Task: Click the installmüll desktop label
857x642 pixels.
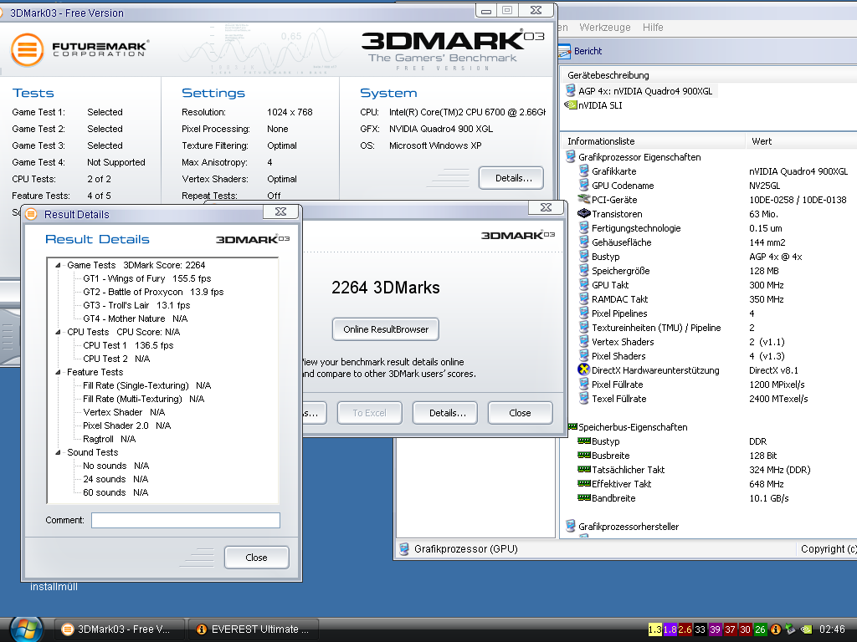Action: [54, 587]
